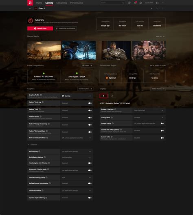Open the Tessellation Mode dropdown
Viewport: 193px width, 215px height.
77,191
